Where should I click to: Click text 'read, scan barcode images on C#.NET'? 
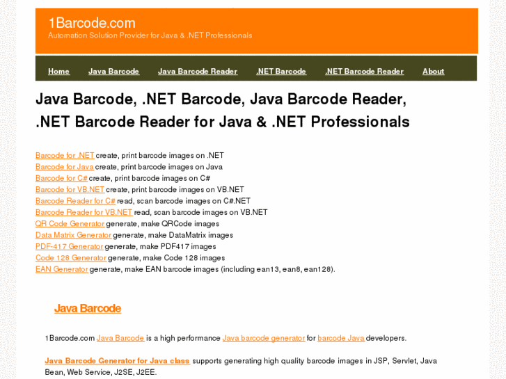coord(184,201)
